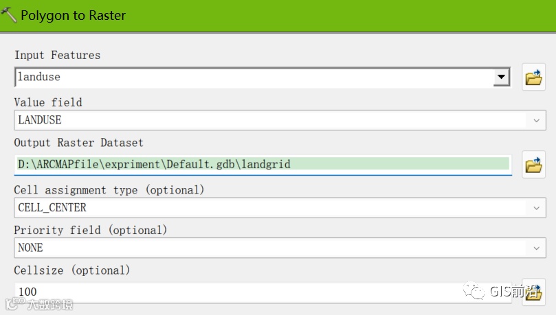Click the hammer tool icon in the title bar
The image size is (556, 315).
pyautogui.click(x=9, y=14)
